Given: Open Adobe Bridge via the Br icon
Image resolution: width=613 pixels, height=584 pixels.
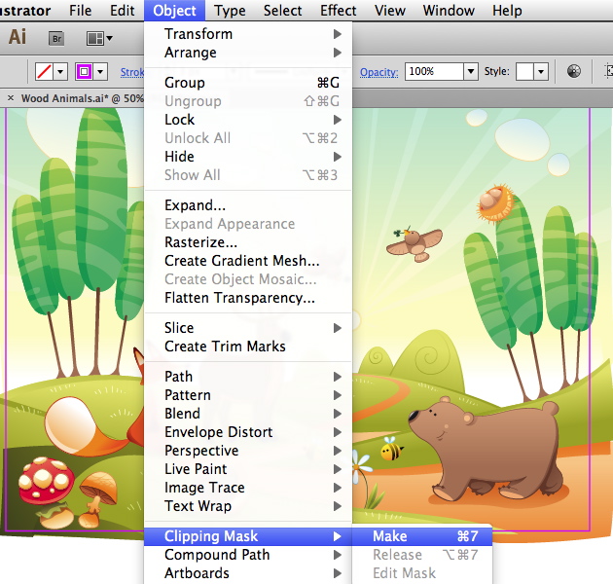Looking at the screenshot, I should pos(56,39).
